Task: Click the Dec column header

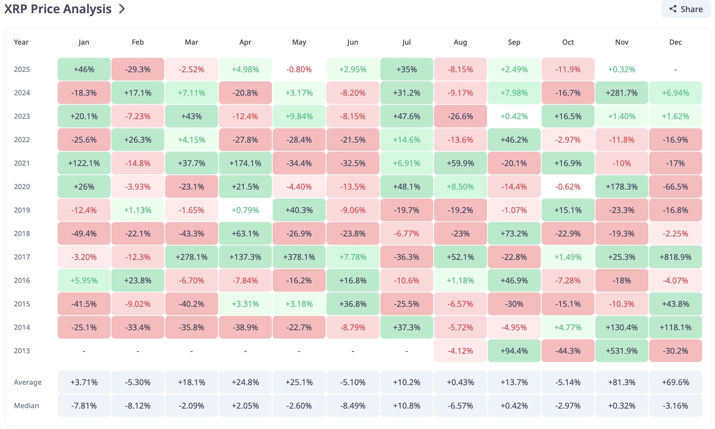Action: click(675, 42)
